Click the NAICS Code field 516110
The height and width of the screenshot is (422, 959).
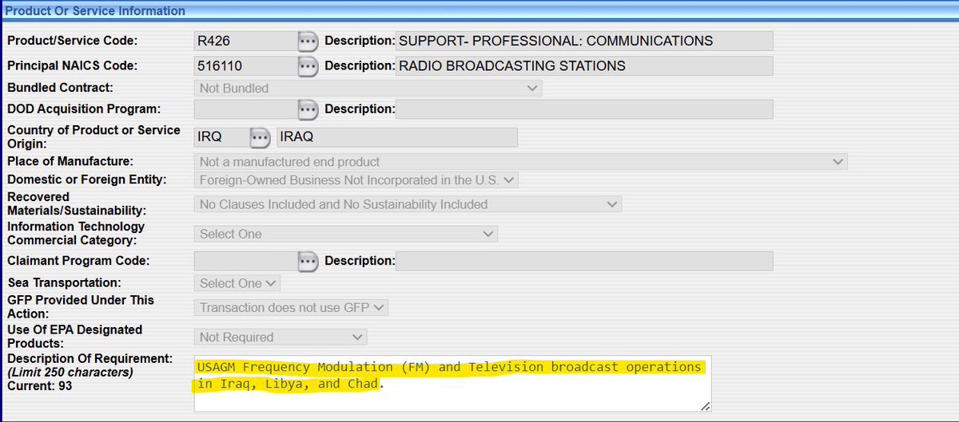[246, 66]
